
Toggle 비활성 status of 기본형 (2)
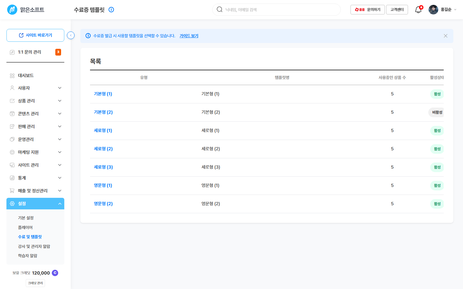click(x=436, y=112)
